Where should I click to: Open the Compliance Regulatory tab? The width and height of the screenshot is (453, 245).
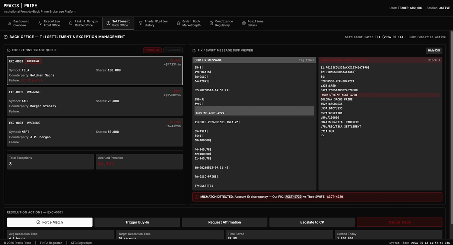pos(221,23)
